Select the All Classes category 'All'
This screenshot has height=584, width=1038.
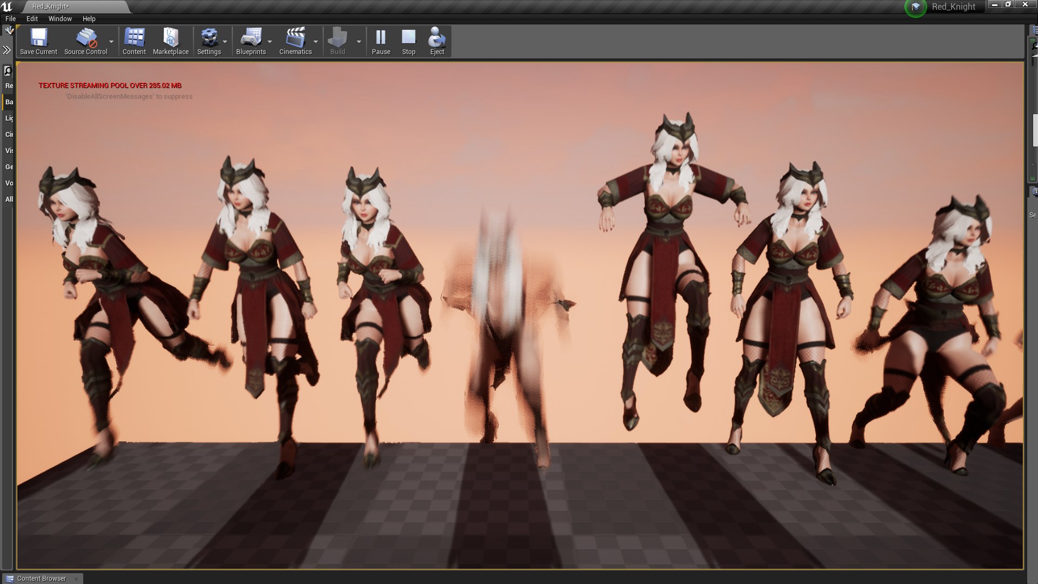(x=9, y=200)
